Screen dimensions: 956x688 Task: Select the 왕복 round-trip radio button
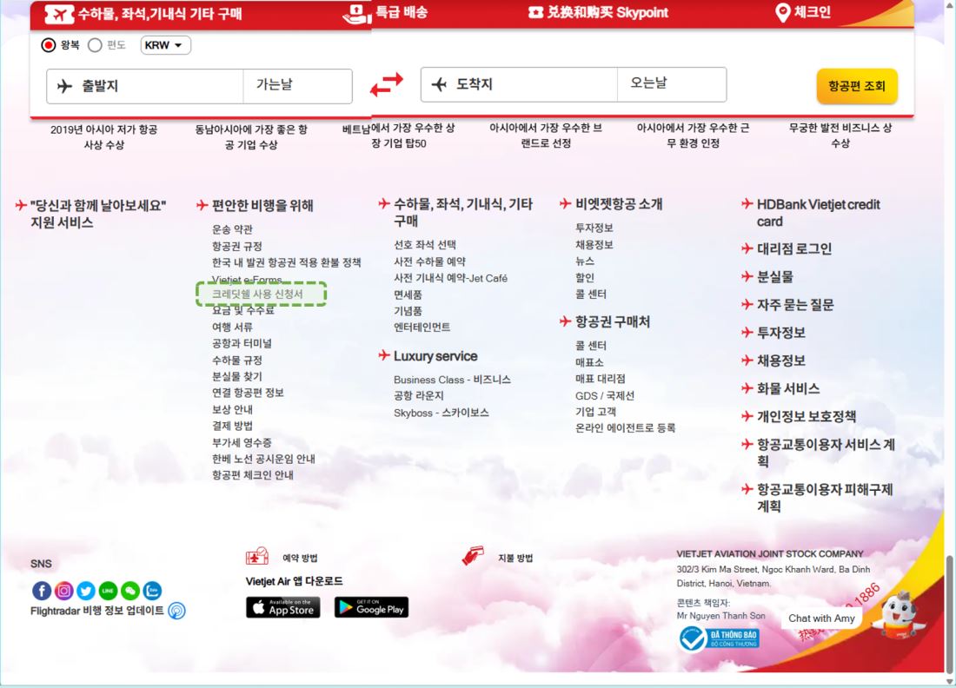[x=48, y=45]
